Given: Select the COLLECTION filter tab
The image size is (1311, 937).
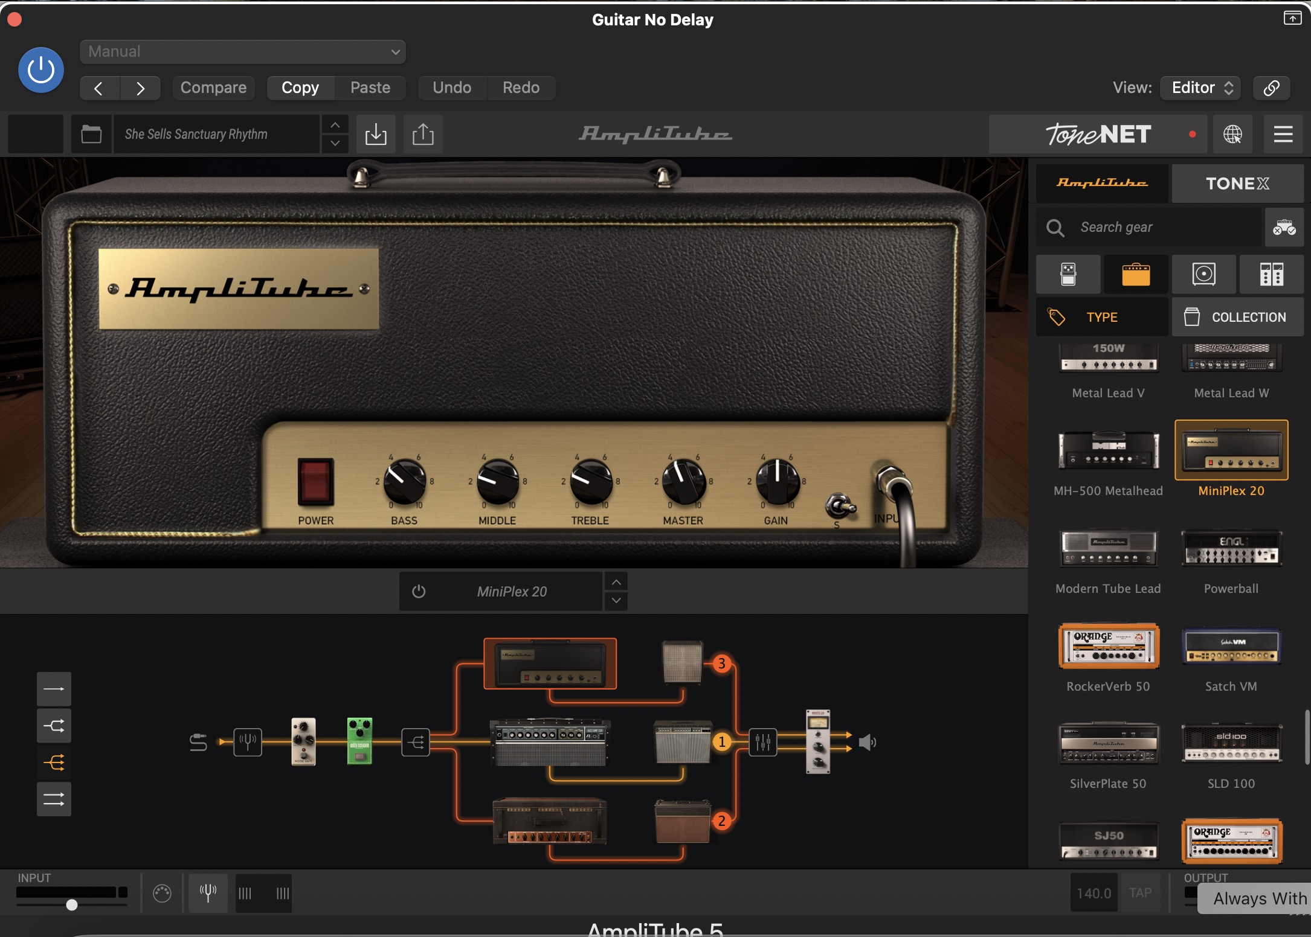Looking at the screenshot, I should coord(1237,317).
